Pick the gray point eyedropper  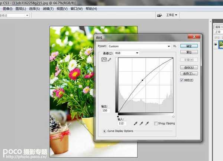click(x=141, y=123)
